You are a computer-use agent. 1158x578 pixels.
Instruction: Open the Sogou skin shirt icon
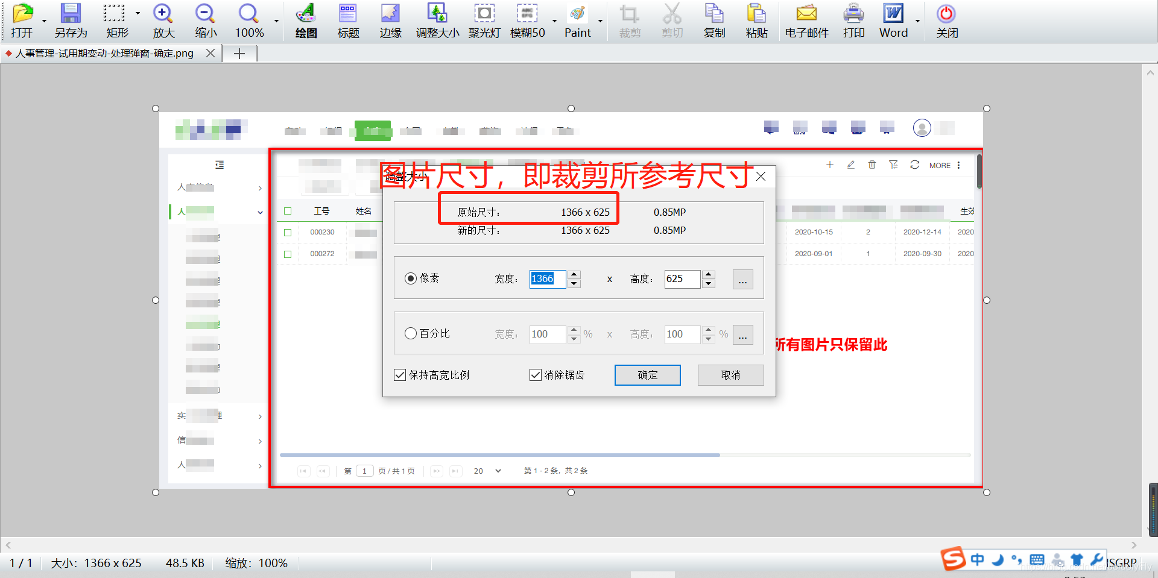pyautogui.click(x=1077, y=560)
